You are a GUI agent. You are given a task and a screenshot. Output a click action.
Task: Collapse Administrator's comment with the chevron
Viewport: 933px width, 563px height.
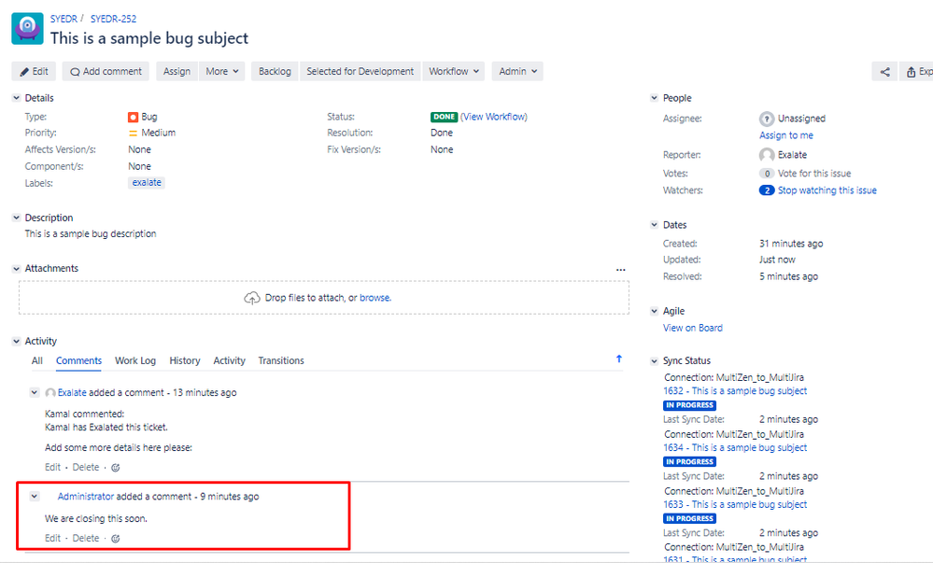point(35,497)
